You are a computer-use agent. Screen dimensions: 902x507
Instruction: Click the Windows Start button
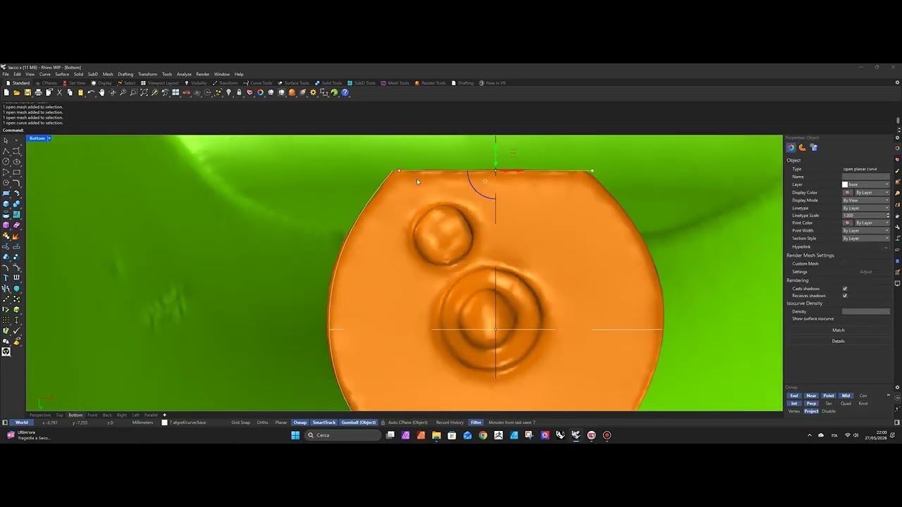pos(295,435)
